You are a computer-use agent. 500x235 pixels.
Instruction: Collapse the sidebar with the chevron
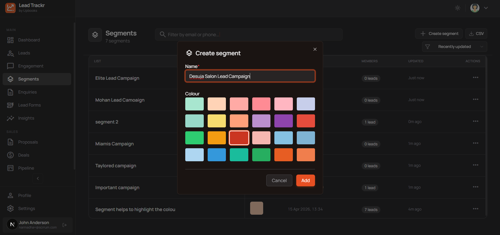(x=38, y=178)
